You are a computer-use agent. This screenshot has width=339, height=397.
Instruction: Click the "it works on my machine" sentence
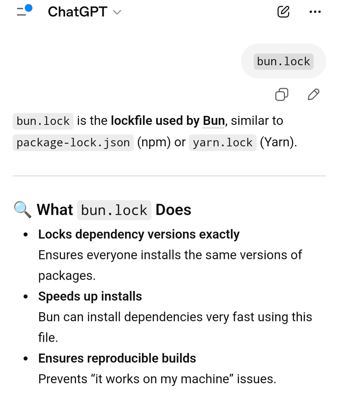pos(157,379)
